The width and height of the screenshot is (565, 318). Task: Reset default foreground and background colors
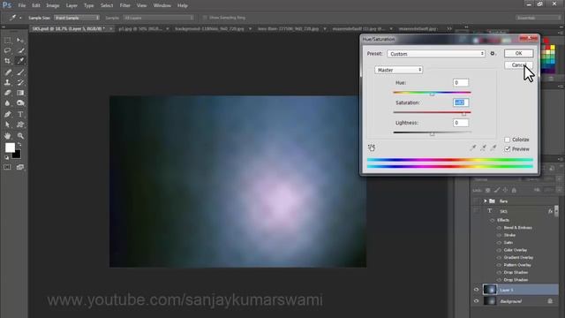(6, 157)
